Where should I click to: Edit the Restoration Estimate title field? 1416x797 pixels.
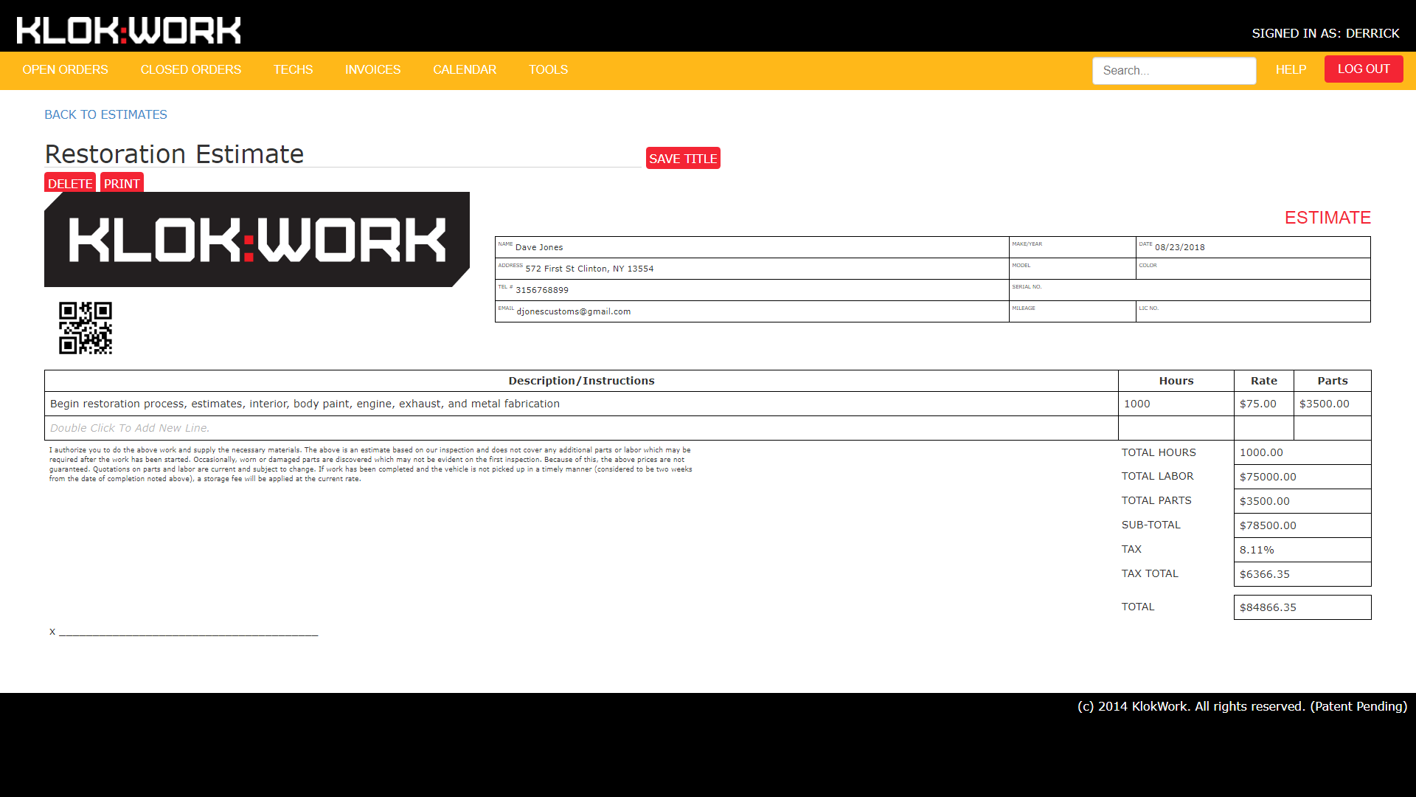(343, 154)
